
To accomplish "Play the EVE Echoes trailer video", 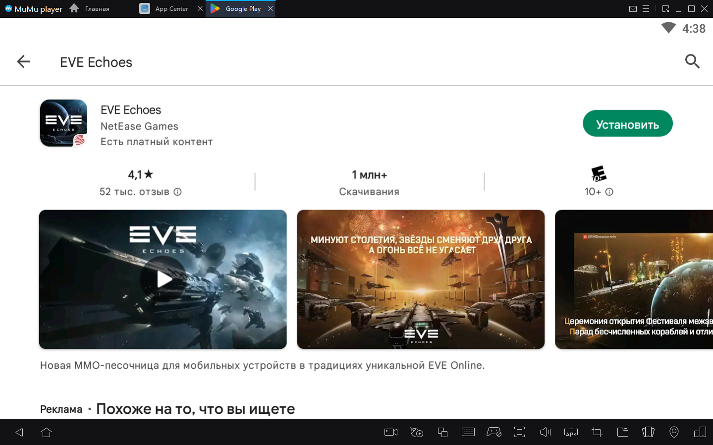I will (x=163, y=279).
